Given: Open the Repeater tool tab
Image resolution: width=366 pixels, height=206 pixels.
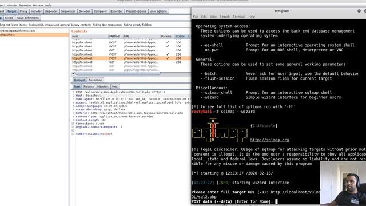Looking at the screenshot, I should click(51, 11).
